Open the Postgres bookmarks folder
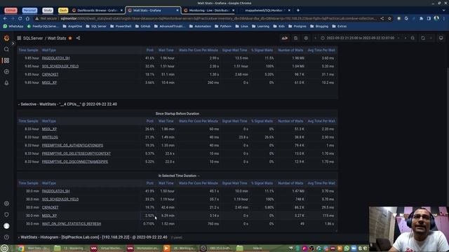 pos(297,26)
